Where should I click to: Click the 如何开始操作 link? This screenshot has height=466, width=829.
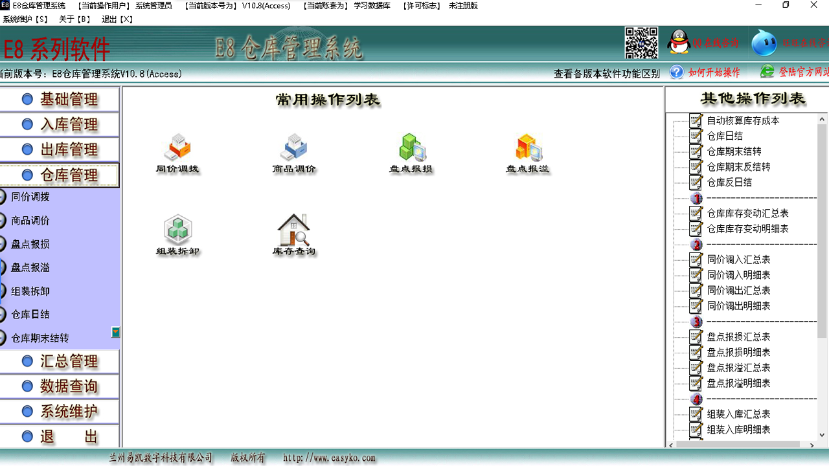(x=714, y=72)
